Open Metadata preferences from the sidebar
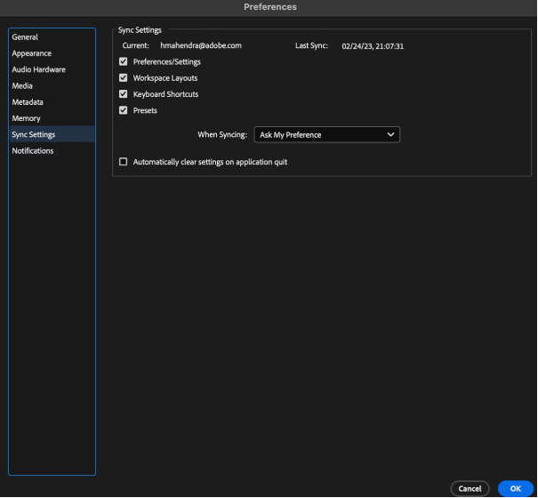The width and height of the screenshot is (538, 498). (x=28, y=102)
